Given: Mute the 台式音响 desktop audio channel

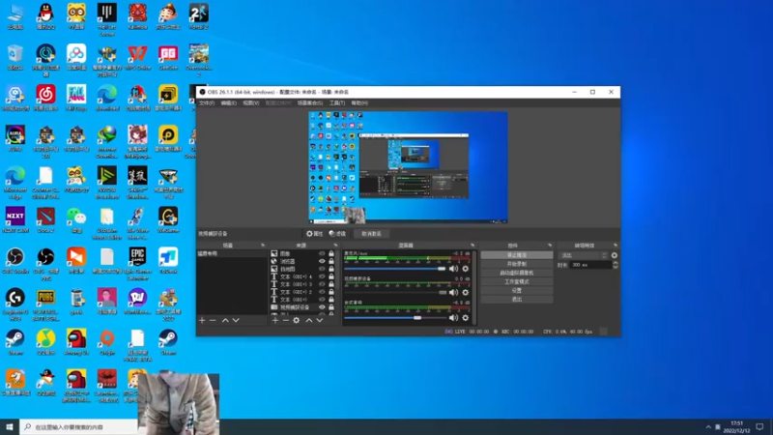Looking at the screenshot, I should pos(453,318).
